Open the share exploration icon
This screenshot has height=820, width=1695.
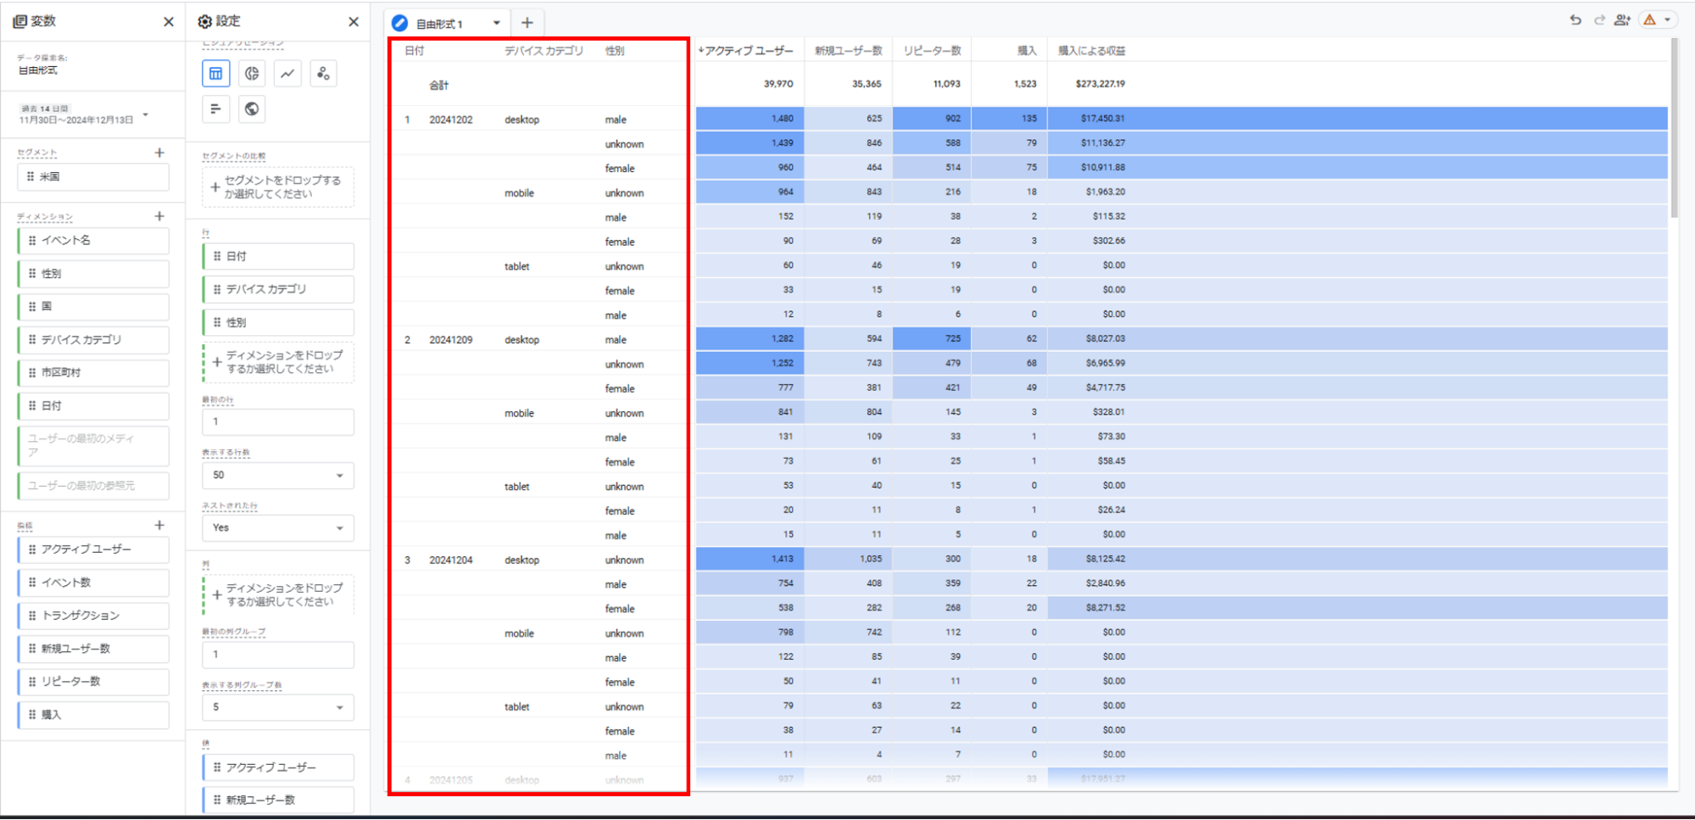[x=1622, y=20]
